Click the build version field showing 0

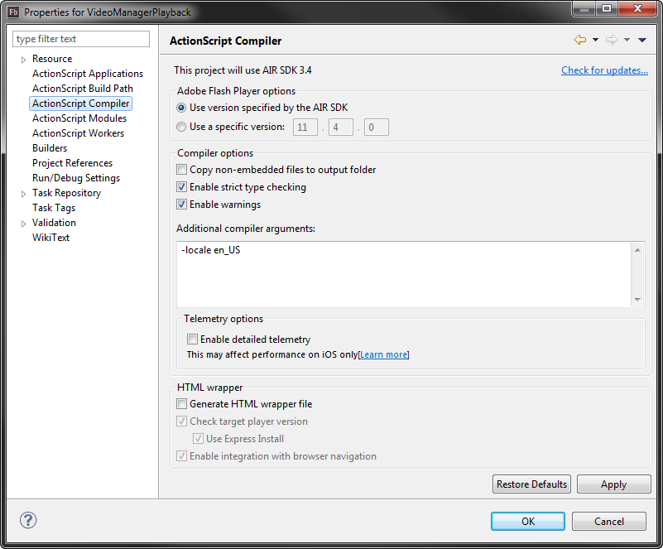tap(377, 127)
